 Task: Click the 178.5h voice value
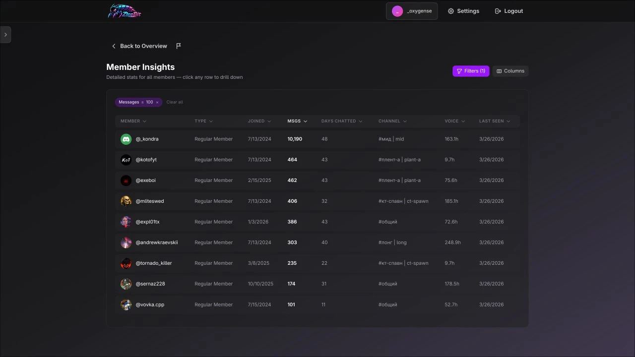452,284
